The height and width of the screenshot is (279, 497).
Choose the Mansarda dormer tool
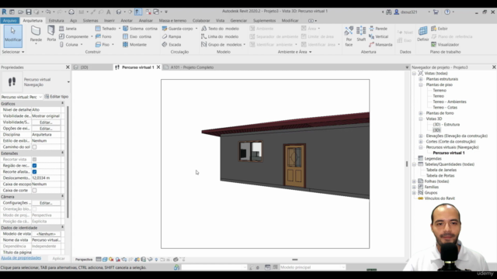[x=381, y=45]
